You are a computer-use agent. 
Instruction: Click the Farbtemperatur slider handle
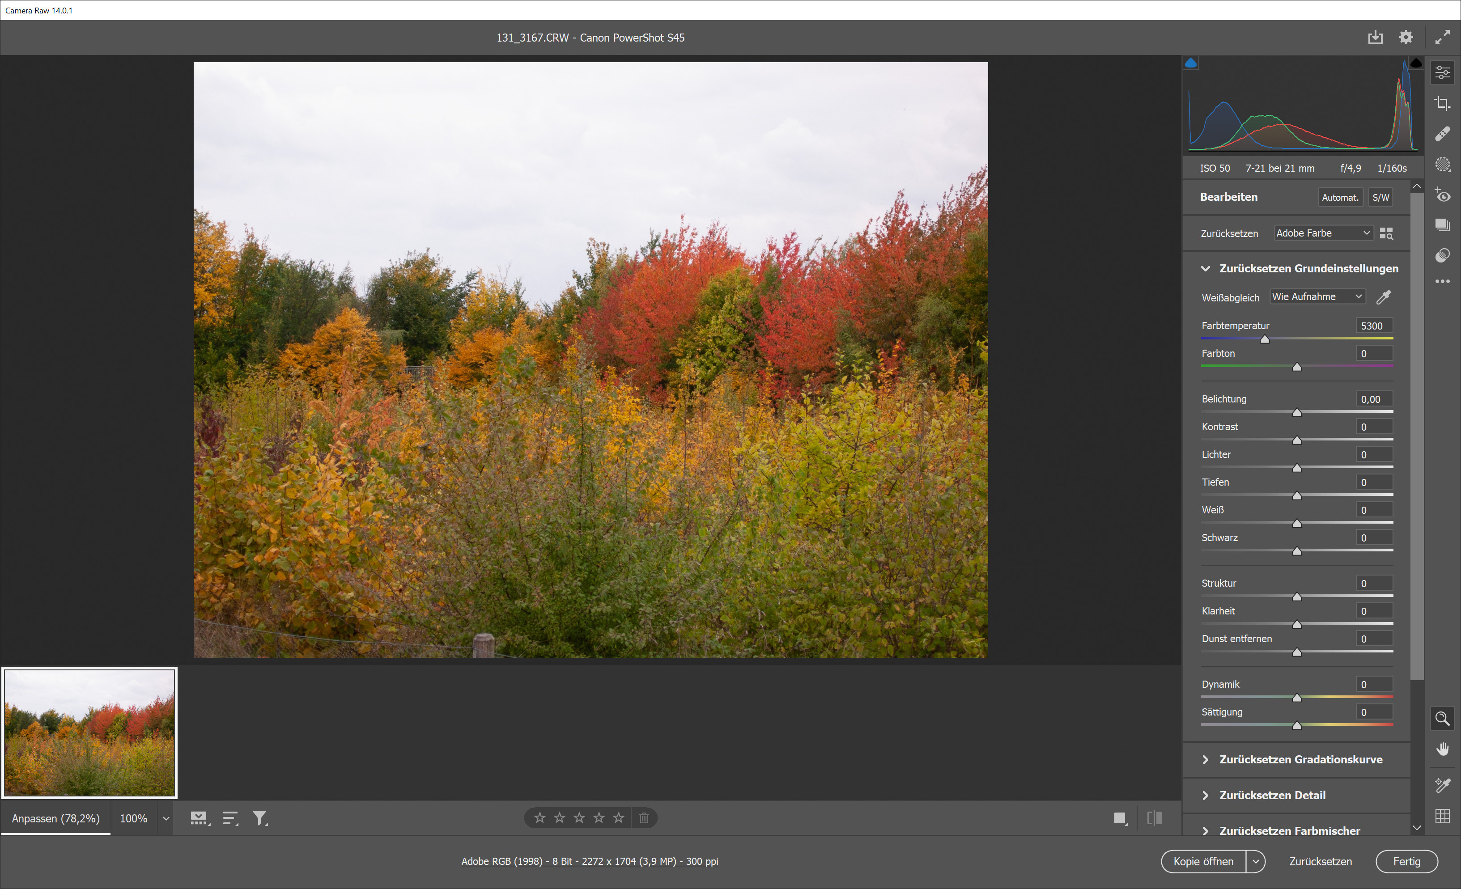click(1265, 339)
